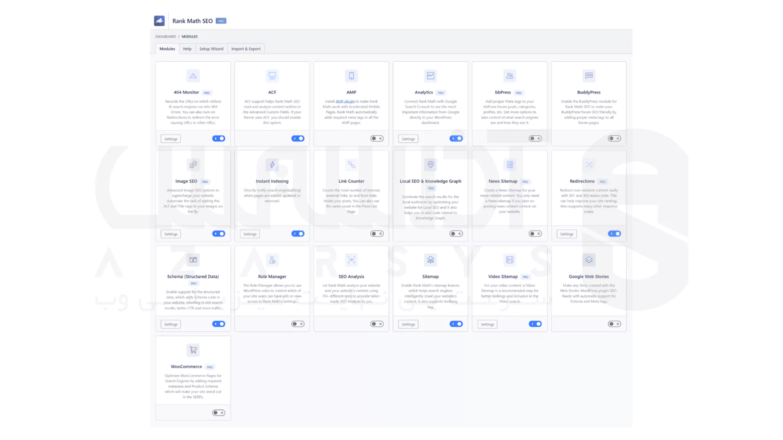Viewport: 783px width, 440px height.
Task: Open Settings for the Redirections module
Action: point(566,234)
